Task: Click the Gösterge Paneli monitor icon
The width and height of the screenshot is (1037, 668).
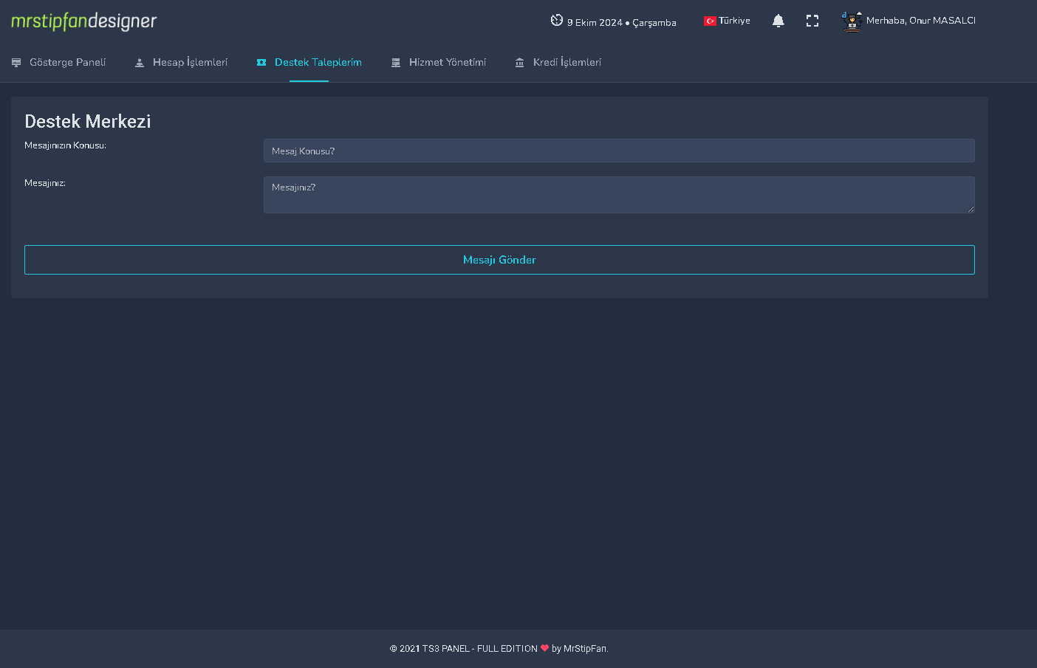Action: click(x=16, y=63)
